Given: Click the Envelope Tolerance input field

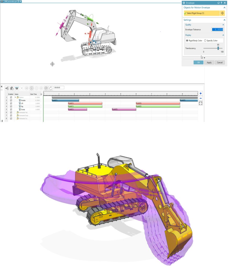Looking at the screenshot, I should tap(217, 30).
